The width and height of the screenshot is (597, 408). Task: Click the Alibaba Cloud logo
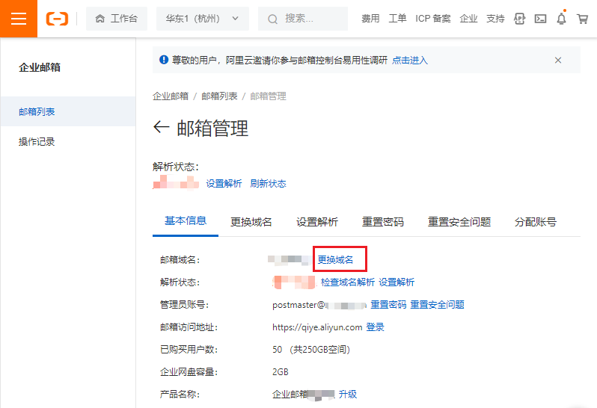(57, 19)
